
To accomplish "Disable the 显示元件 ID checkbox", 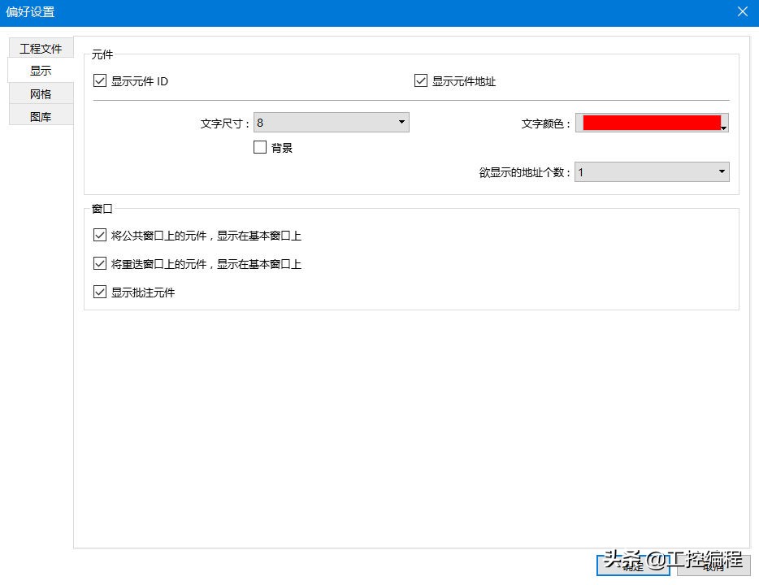I will (x=99, y=80).
